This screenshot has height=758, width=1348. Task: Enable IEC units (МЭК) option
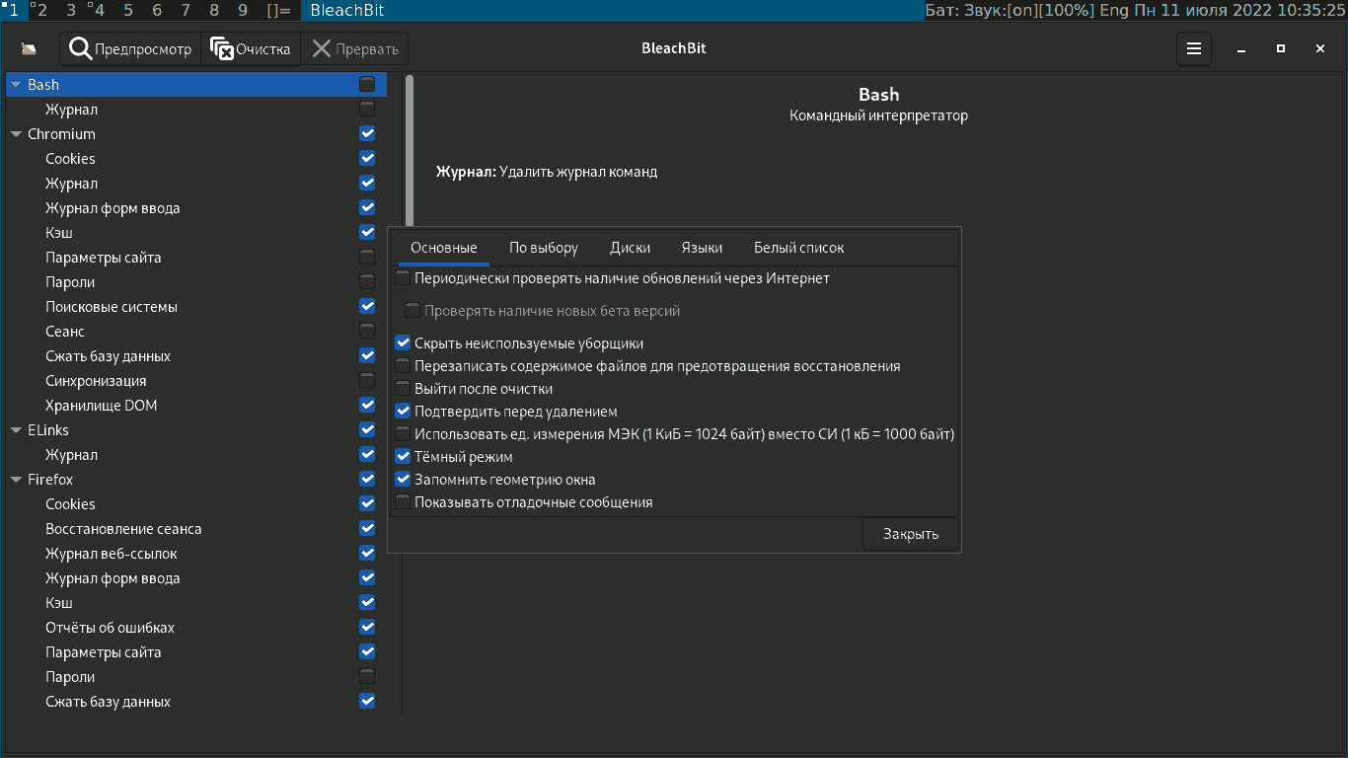coord(403,434)
